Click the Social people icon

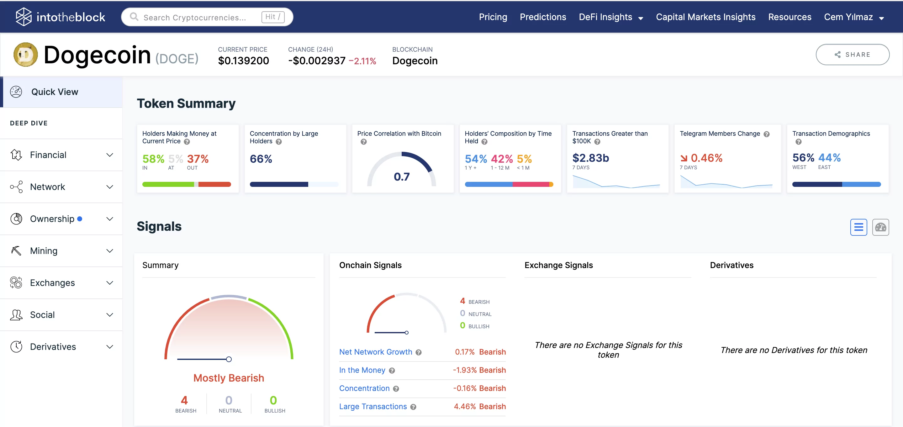(16, 314)
